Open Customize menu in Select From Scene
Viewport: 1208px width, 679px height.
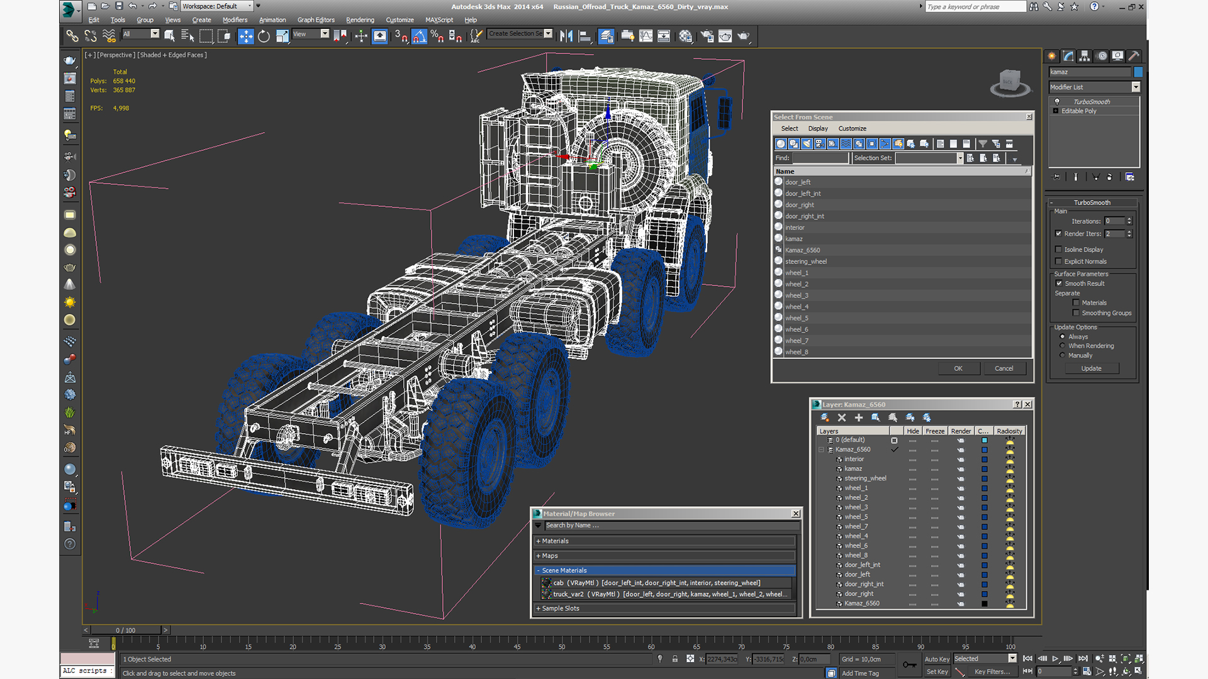(852, 129)
